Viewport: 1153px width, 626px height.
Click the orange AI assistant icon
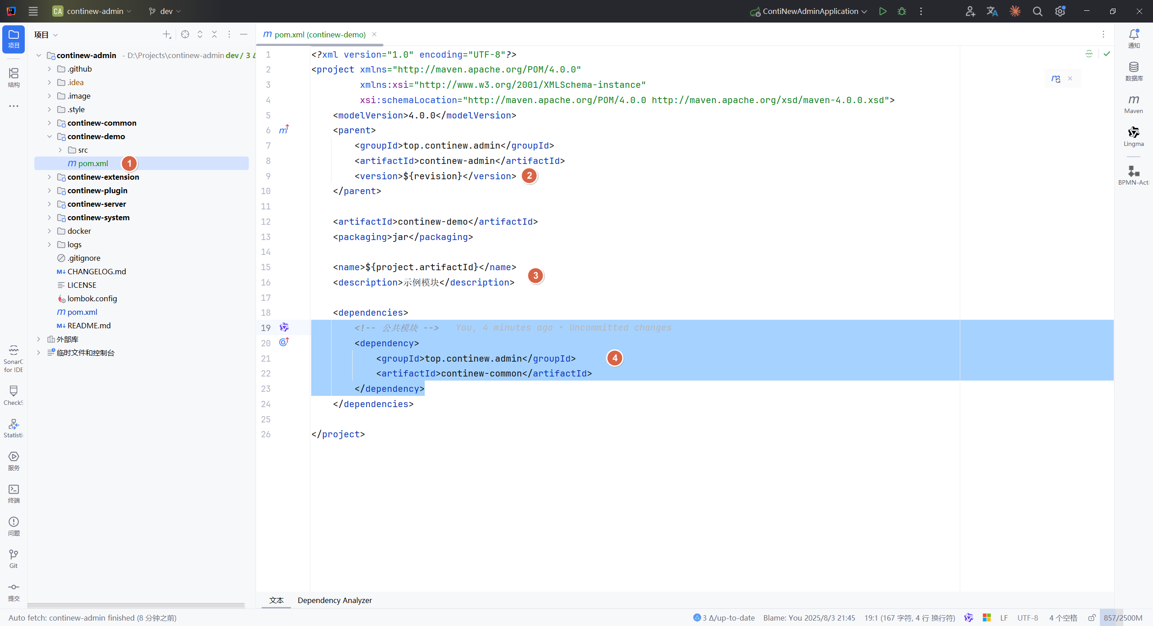pyautogui.click(x=1015, y=11)
